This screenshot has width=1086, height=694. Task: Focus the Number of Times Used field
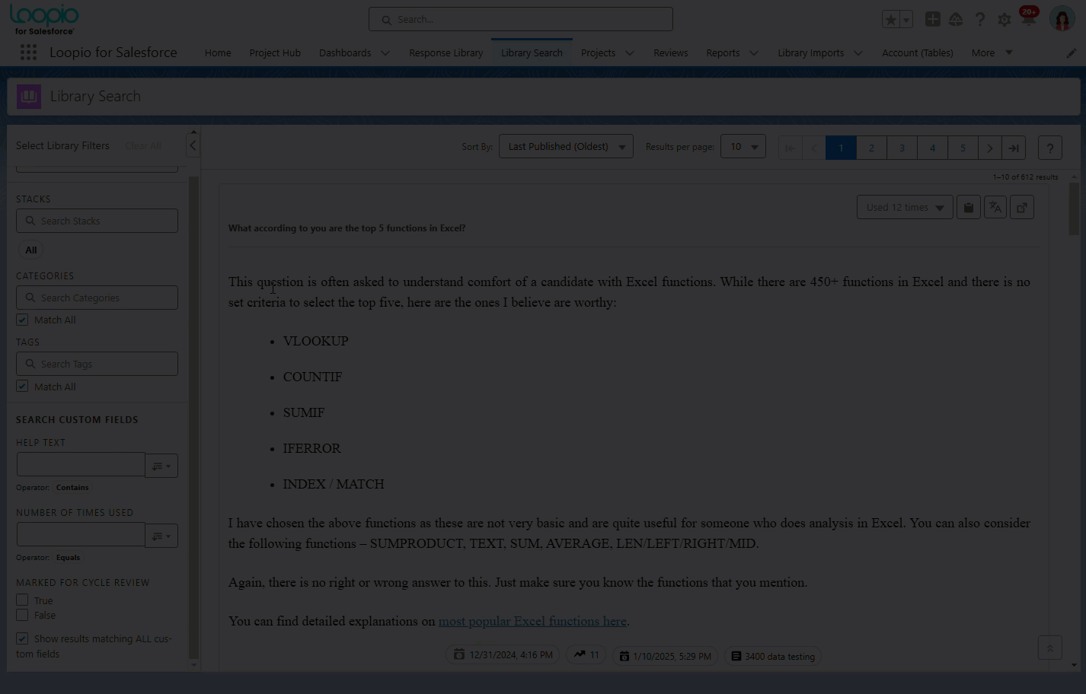click(x=81, y=535)
